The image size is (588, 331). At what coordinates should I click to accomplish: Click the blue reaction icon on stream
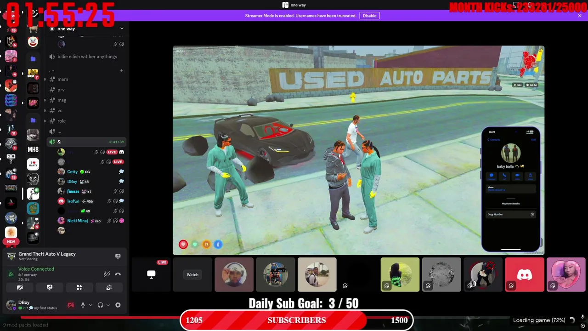tap(218, 245)
